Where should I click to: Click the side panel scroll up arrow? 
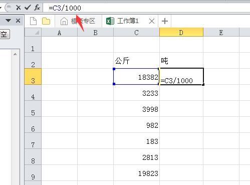coord(15,54)
